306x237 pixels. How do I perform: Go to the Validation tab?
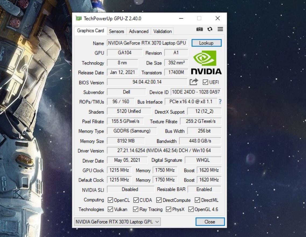162,31
